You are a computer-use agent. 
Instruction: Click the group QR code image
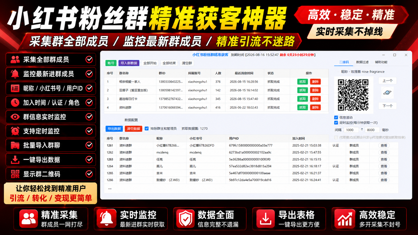[353, 95]
